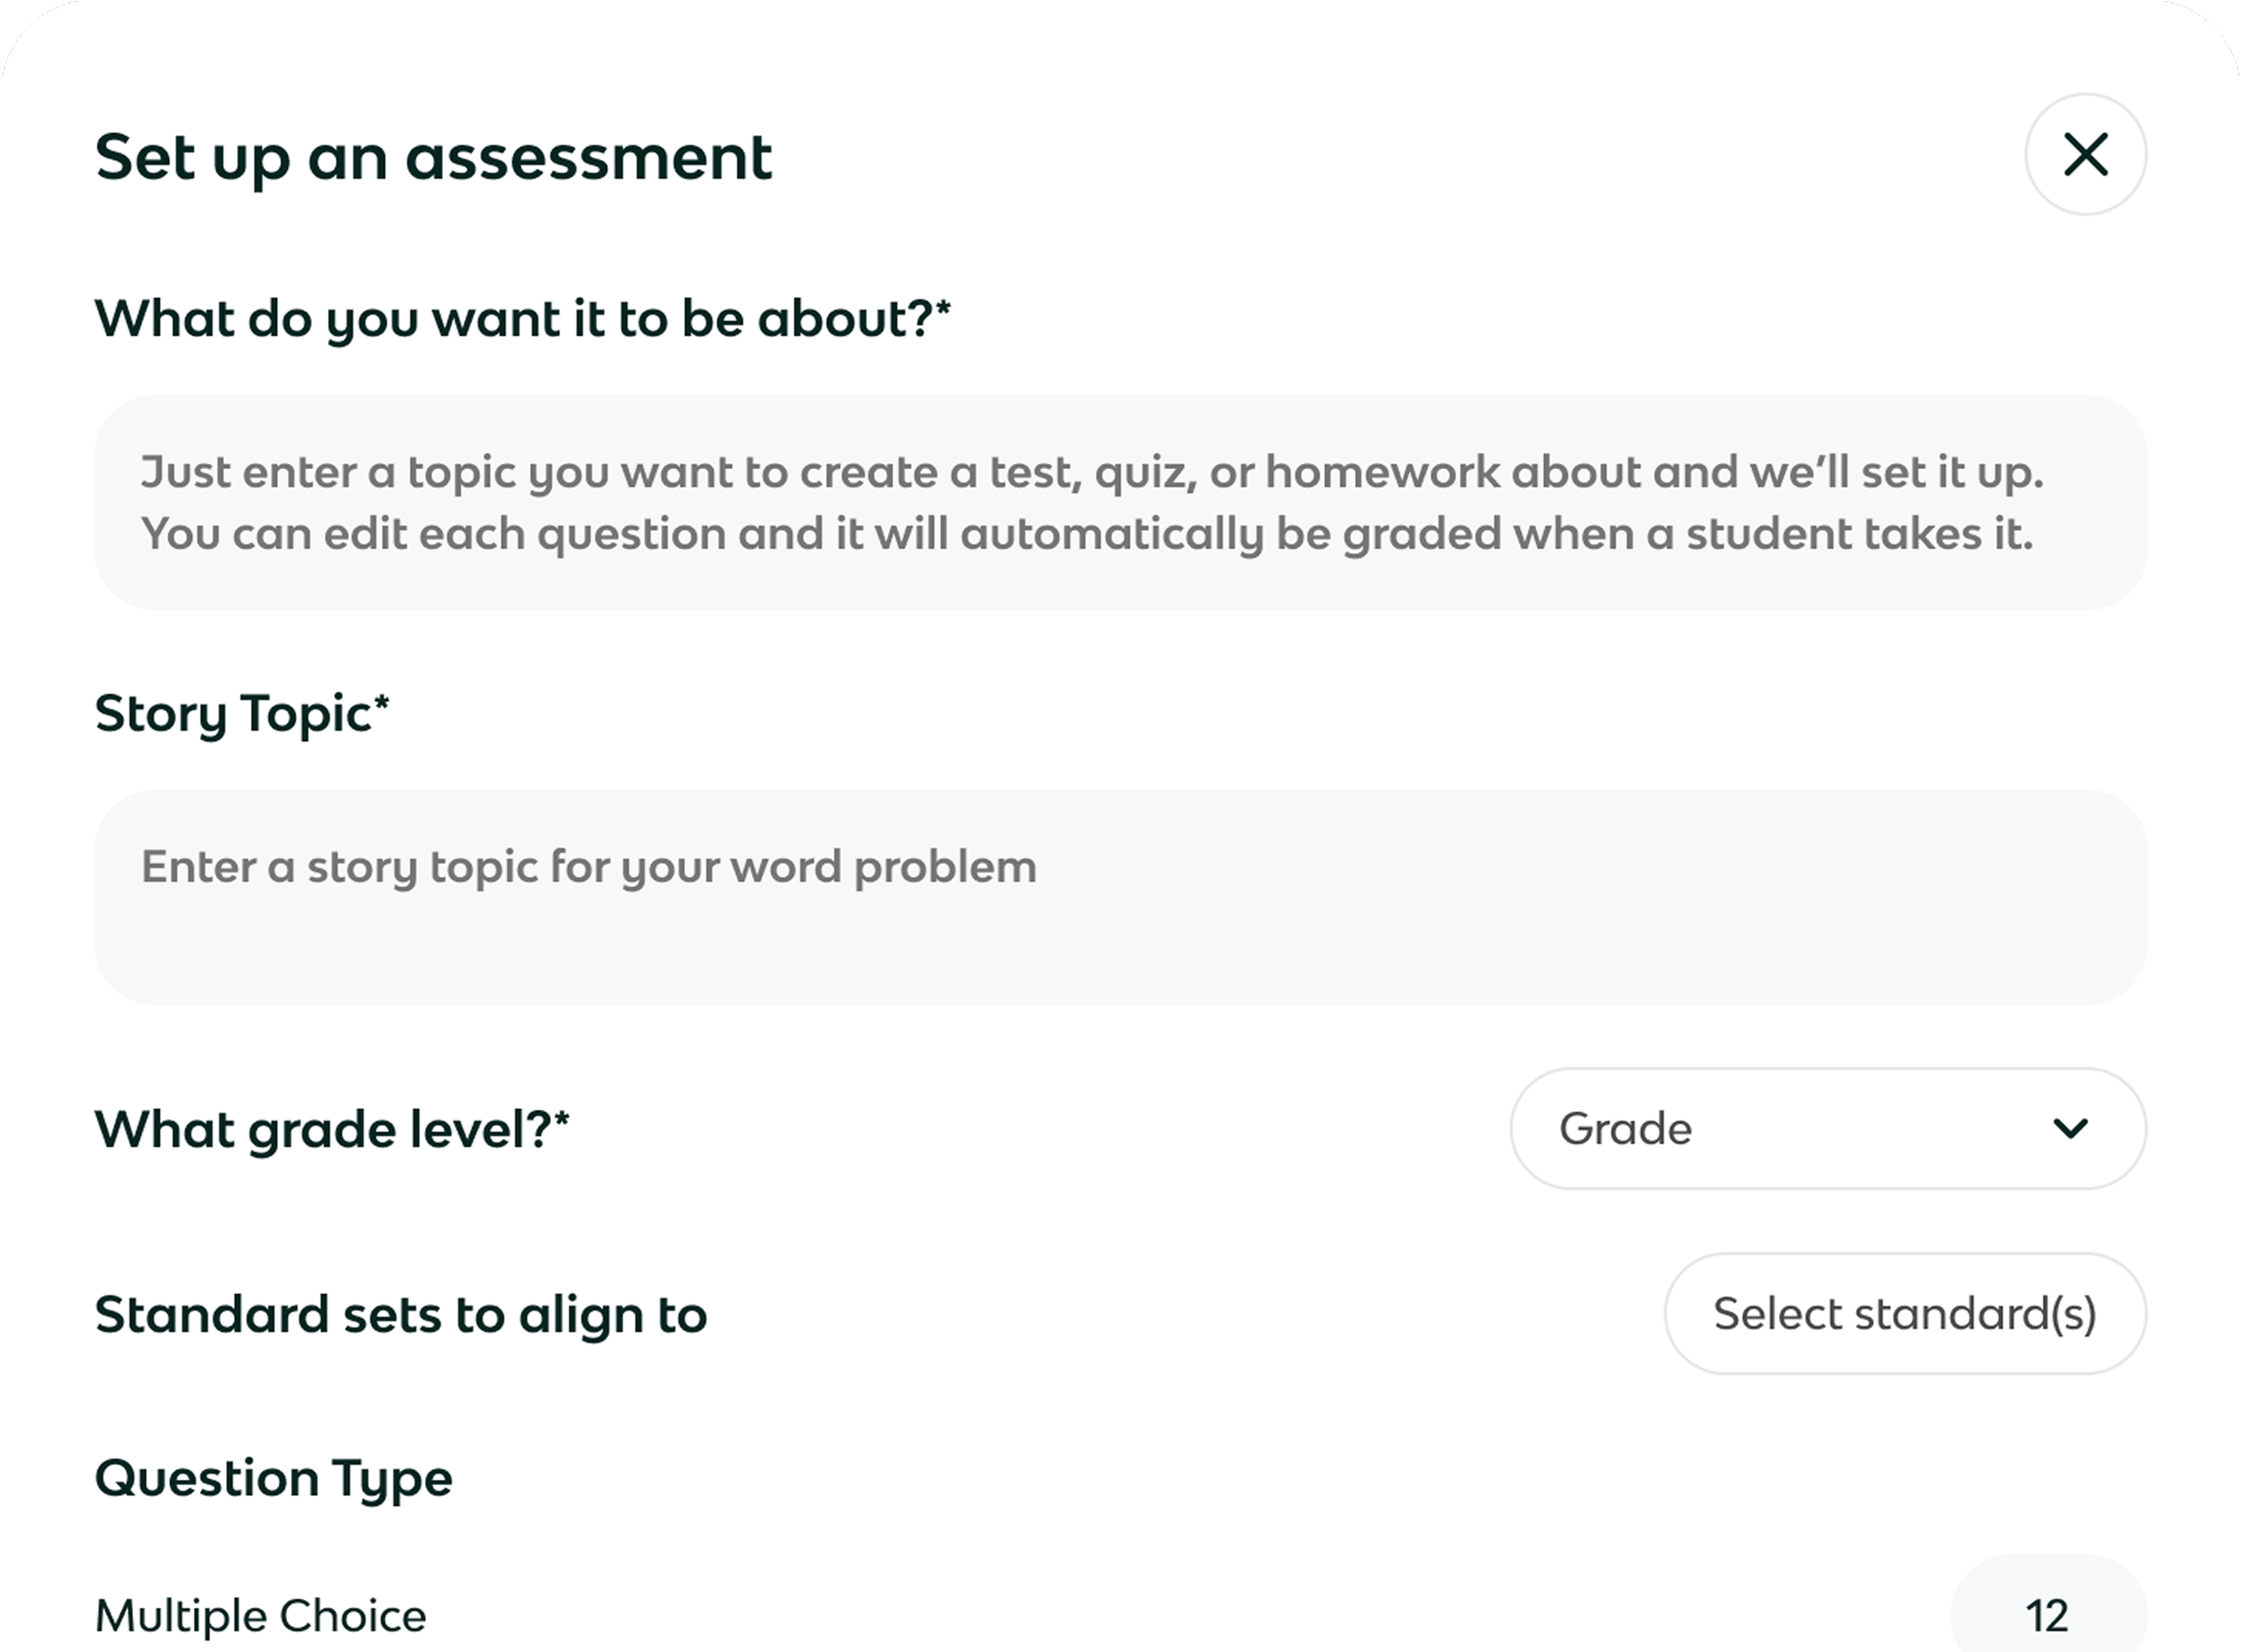
Task: Click the placeholder line starting "Just enter a topic"
Action: tap(1092, 472)
